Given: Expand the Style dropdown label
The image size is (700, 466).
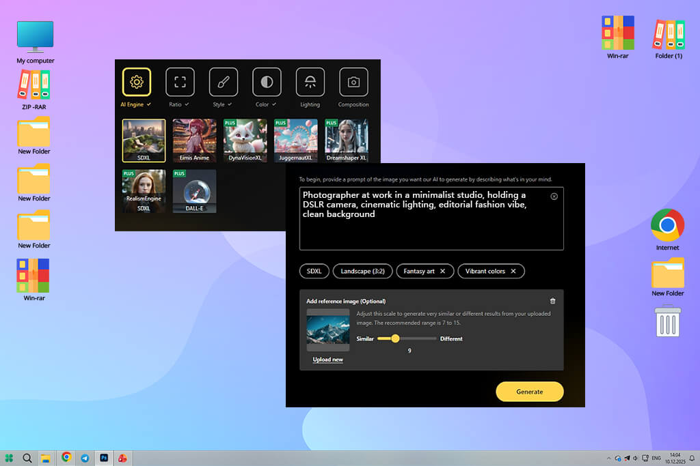Looking at the screenshot, I should tap(222, 104).
